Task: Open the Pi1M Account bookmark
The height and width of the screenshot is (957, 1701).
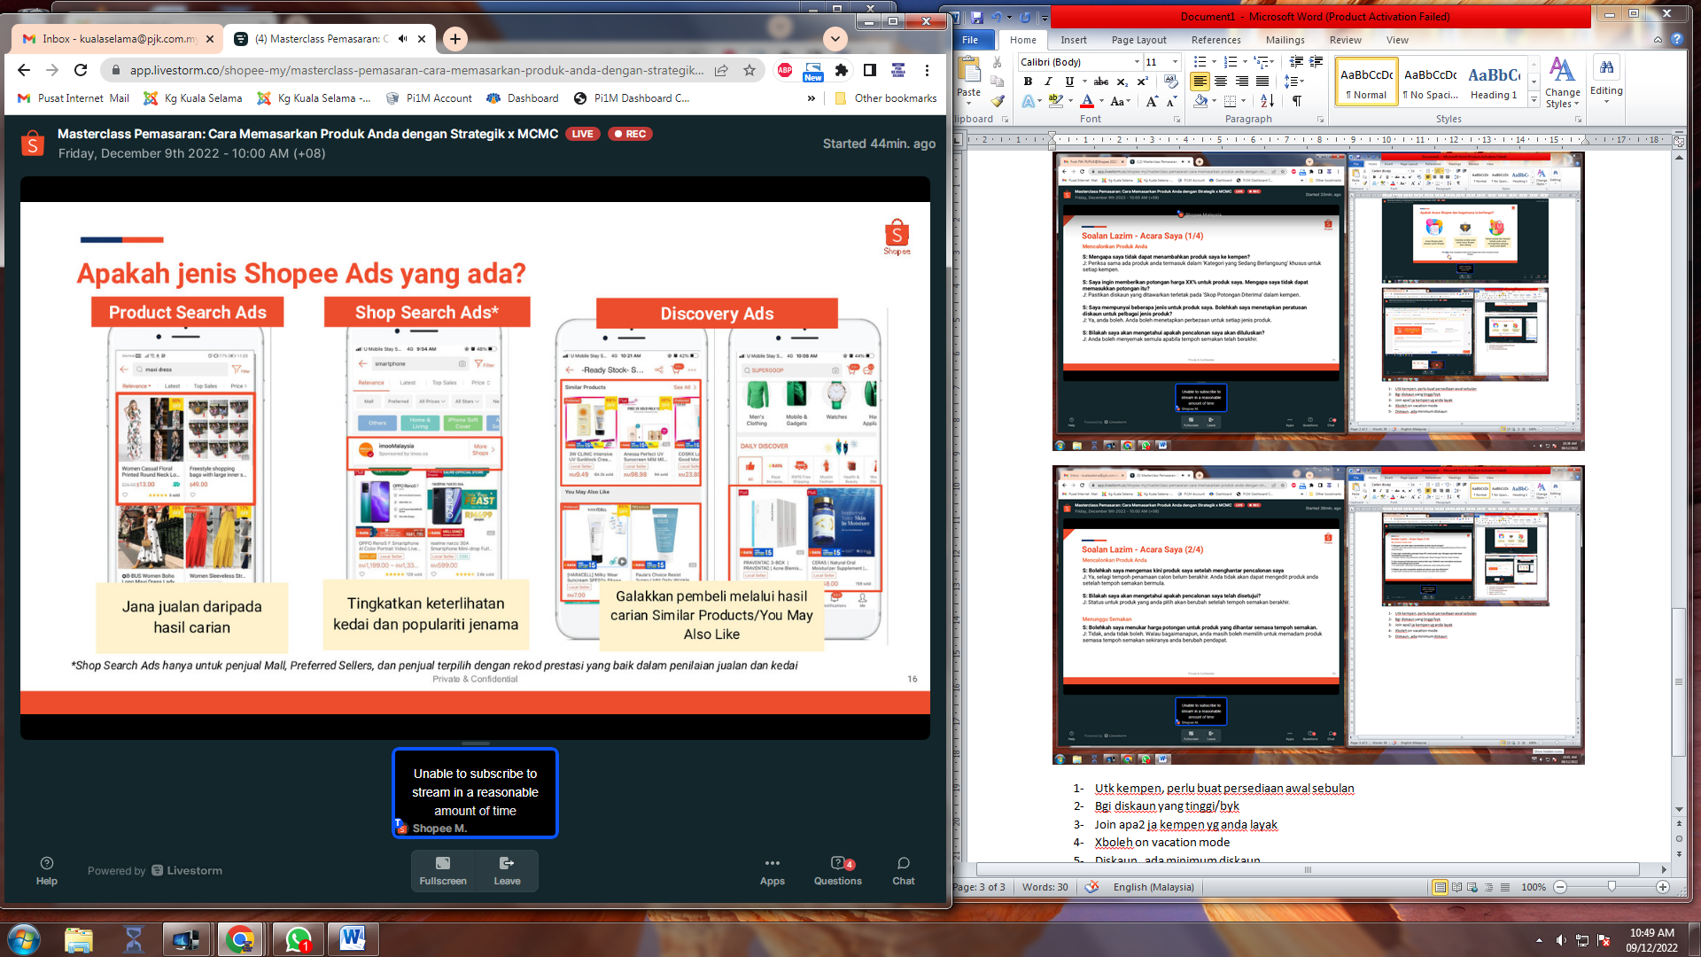Action: (x=429, y=98)
